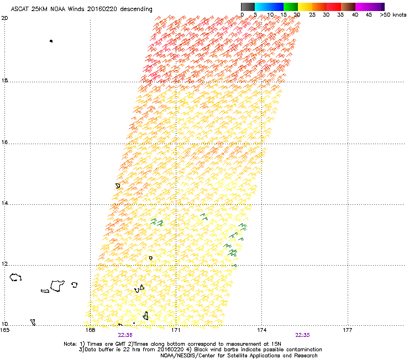Select the yellow 20-25 knots legend segment

click(x=305, y=7)
